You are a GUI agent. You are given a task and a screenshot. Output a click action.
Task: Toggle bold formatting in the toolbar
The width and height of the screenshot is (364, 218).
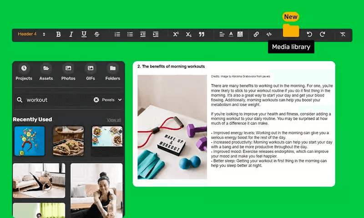[x=58, y=35]
